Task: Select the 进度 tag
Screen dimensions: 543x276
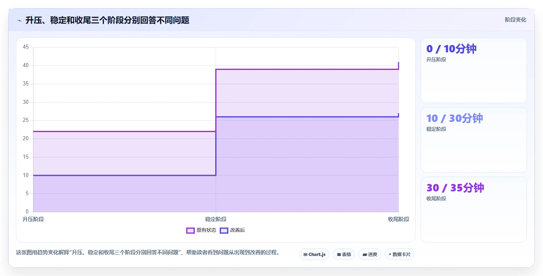Action: coord(370,254)
